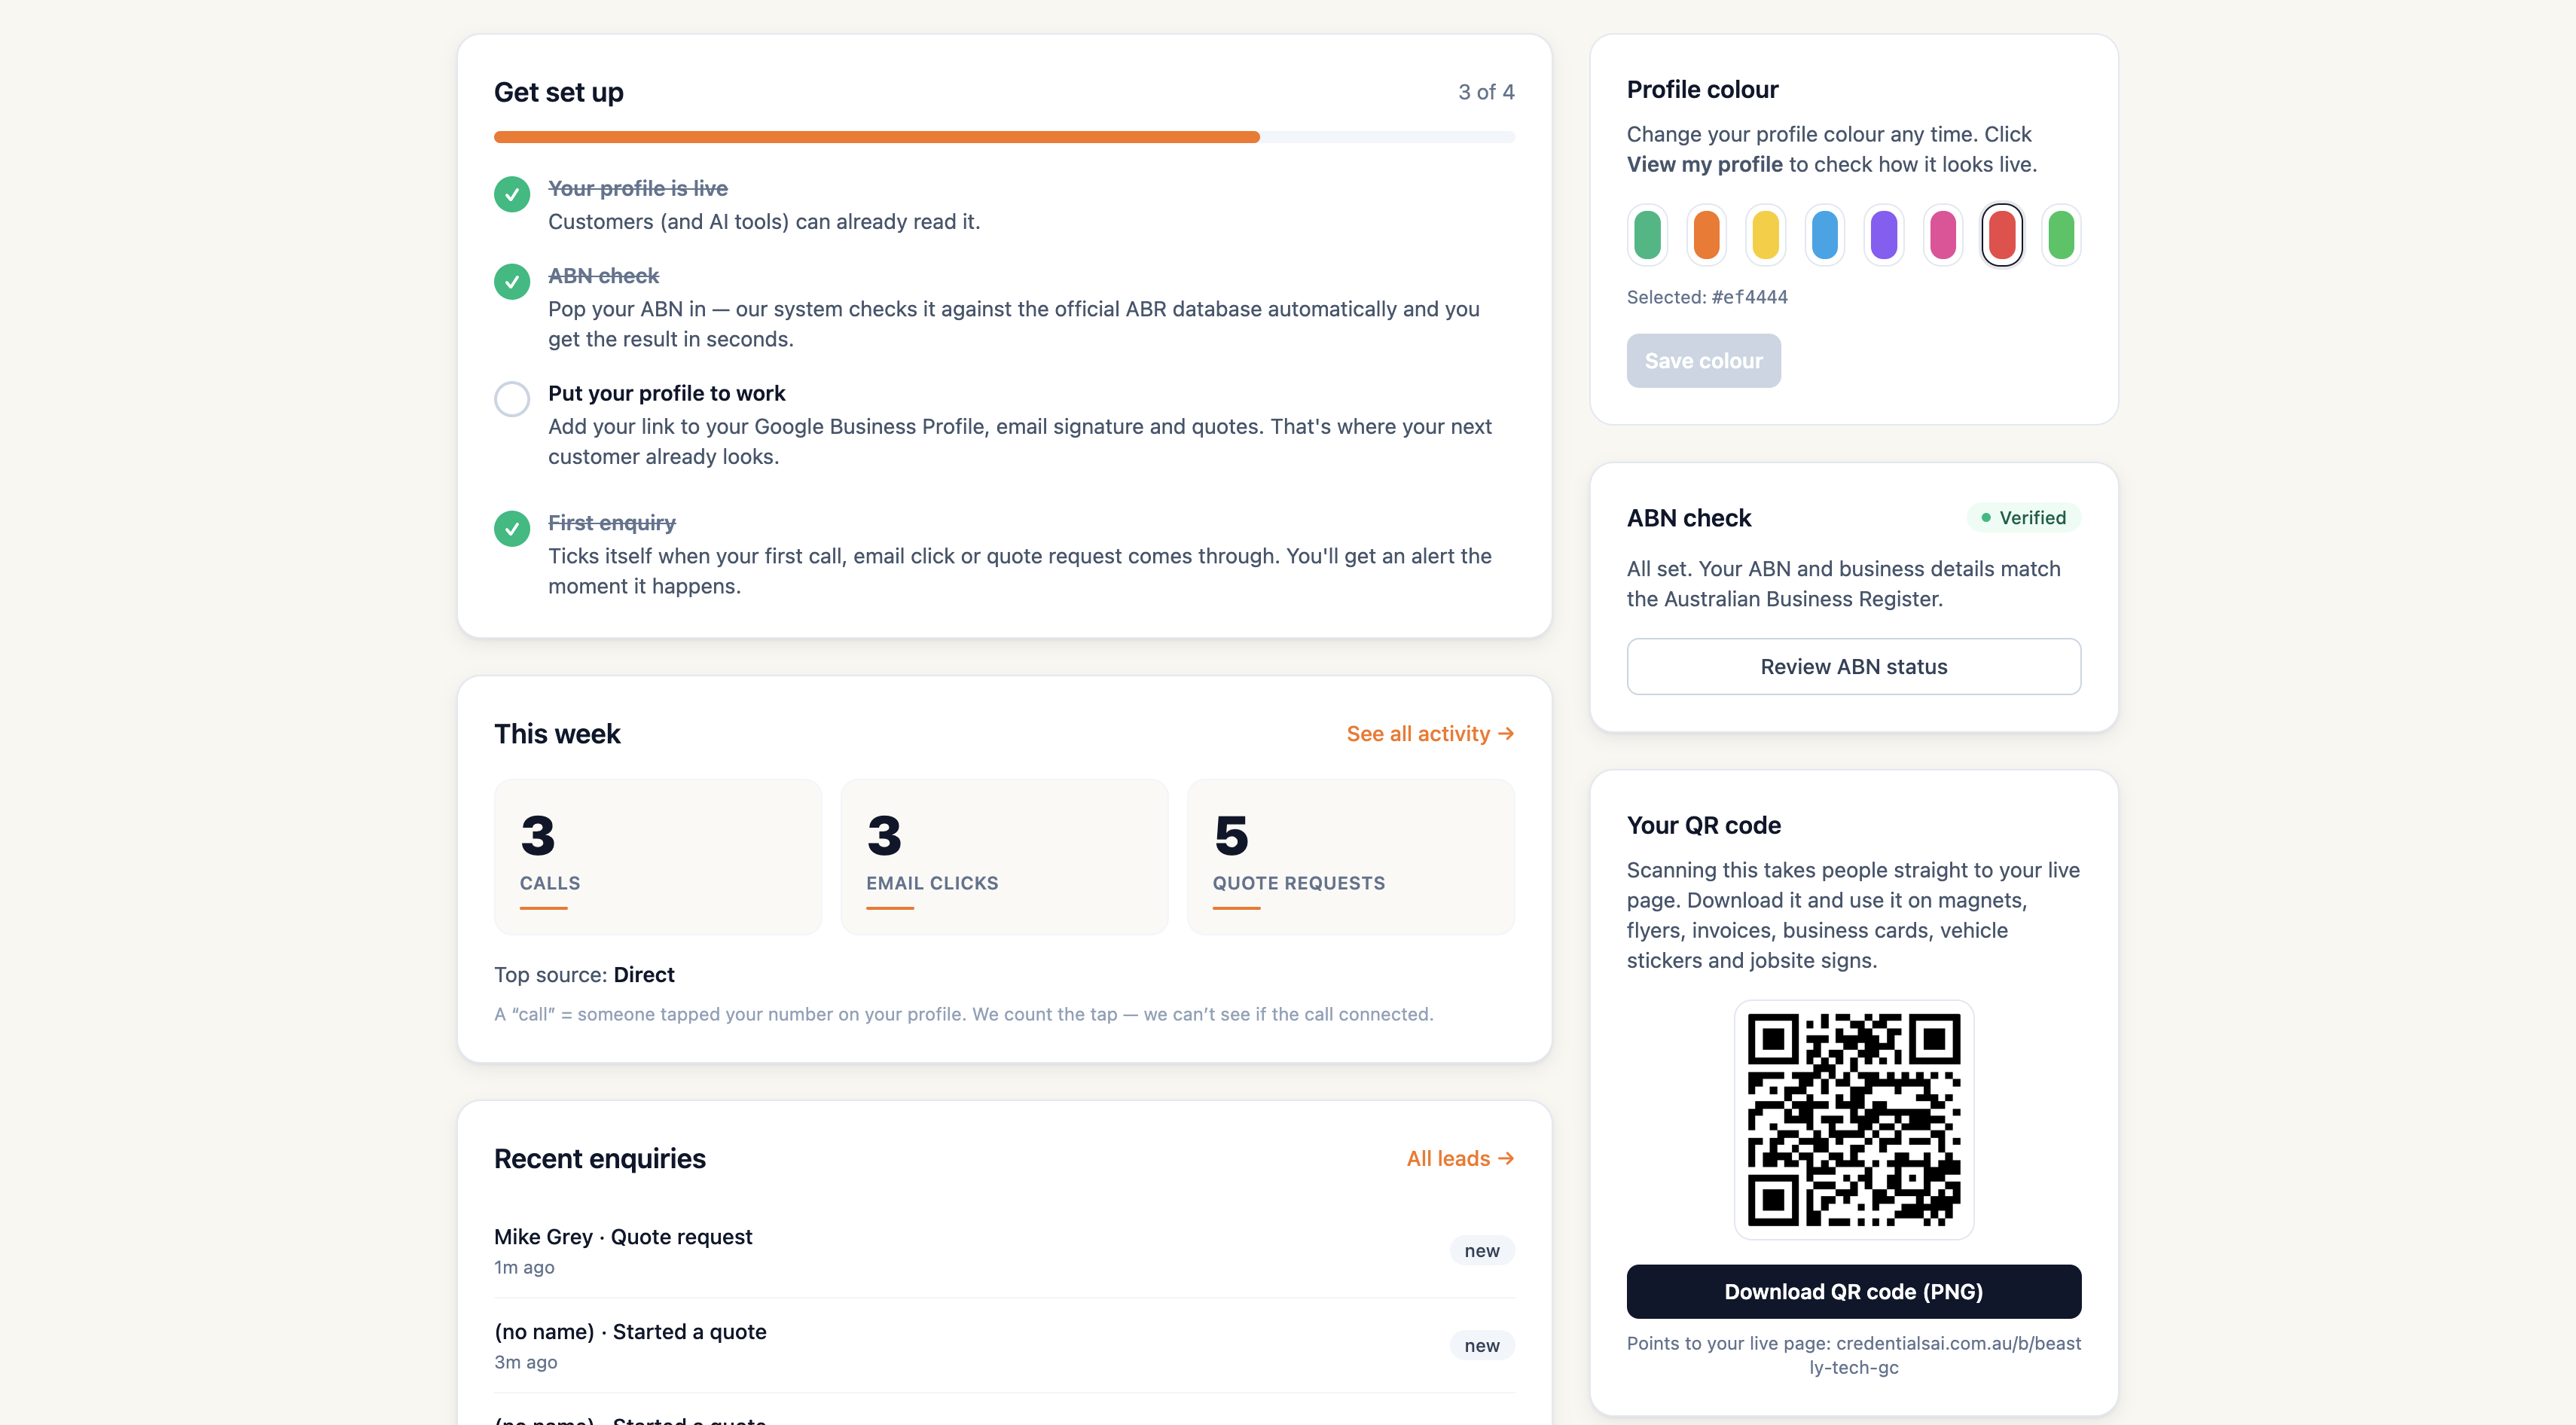Click the Save colour button
2576x1425 pixels.
pyautogui.click(x=1703, y=361)
